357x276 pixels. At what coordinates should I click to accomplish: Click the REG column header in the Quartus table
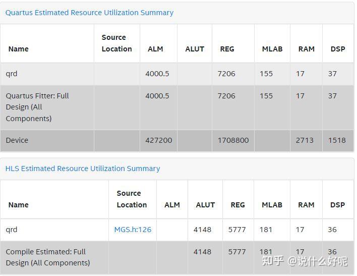227,49
